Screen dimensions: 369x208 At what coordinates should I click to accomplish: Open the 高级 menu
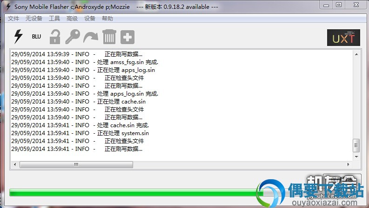point(72,18)
